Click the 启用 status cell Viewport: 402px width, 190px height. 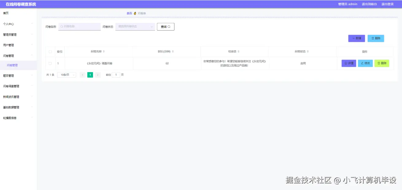pyautogui.click(x=303, y=63)
